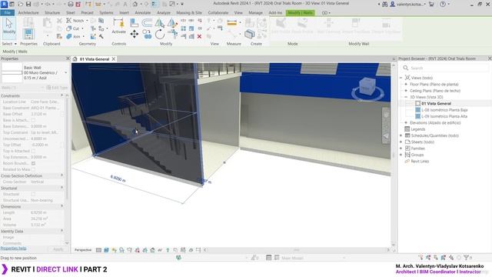Click the Detail Level icon in view control bar

[x=98, y=250]
